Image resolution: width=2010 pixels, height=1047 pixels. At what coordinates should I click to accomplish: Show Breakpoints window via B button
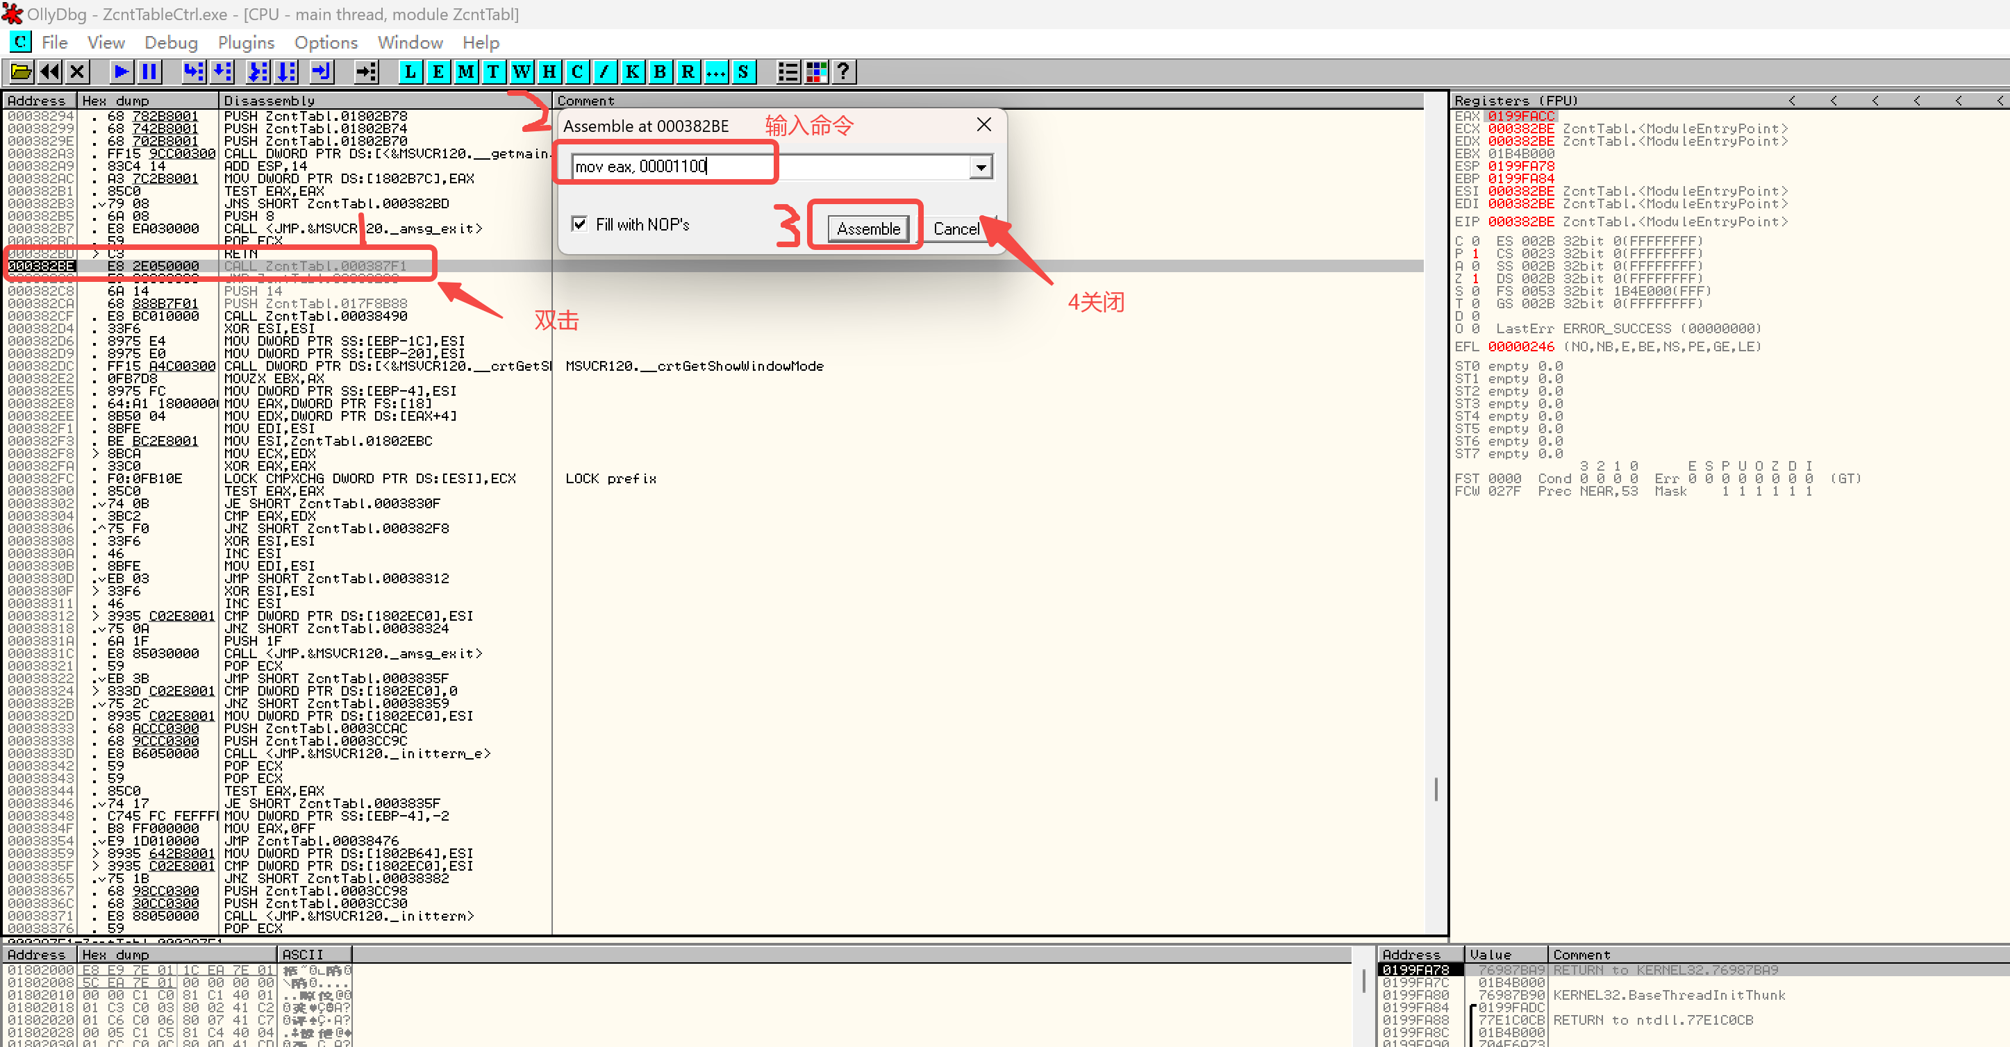pos(660,72)
